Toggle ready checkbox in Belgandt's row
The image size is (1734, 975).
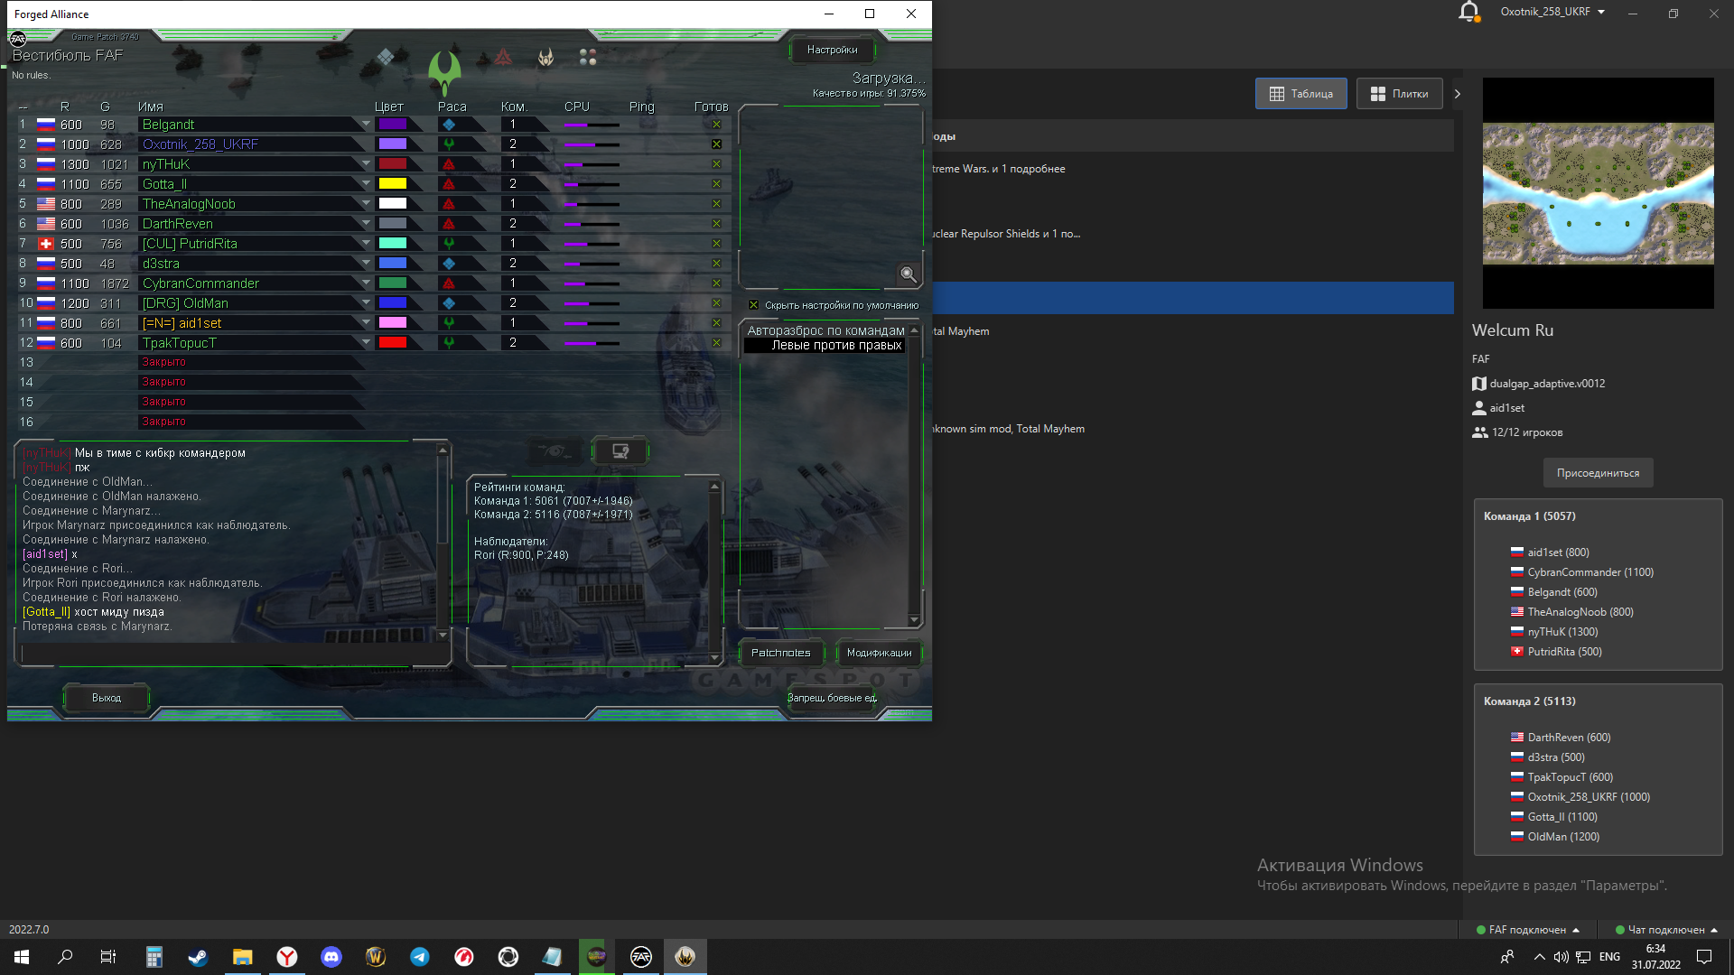pyautogui.click(x=716, y=125)
